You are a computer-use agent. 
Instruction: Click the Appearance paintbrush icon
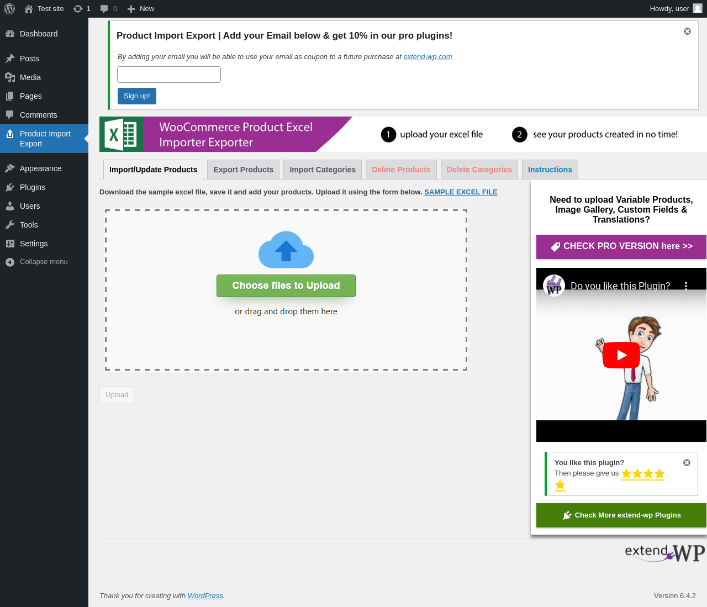(10, 168)
